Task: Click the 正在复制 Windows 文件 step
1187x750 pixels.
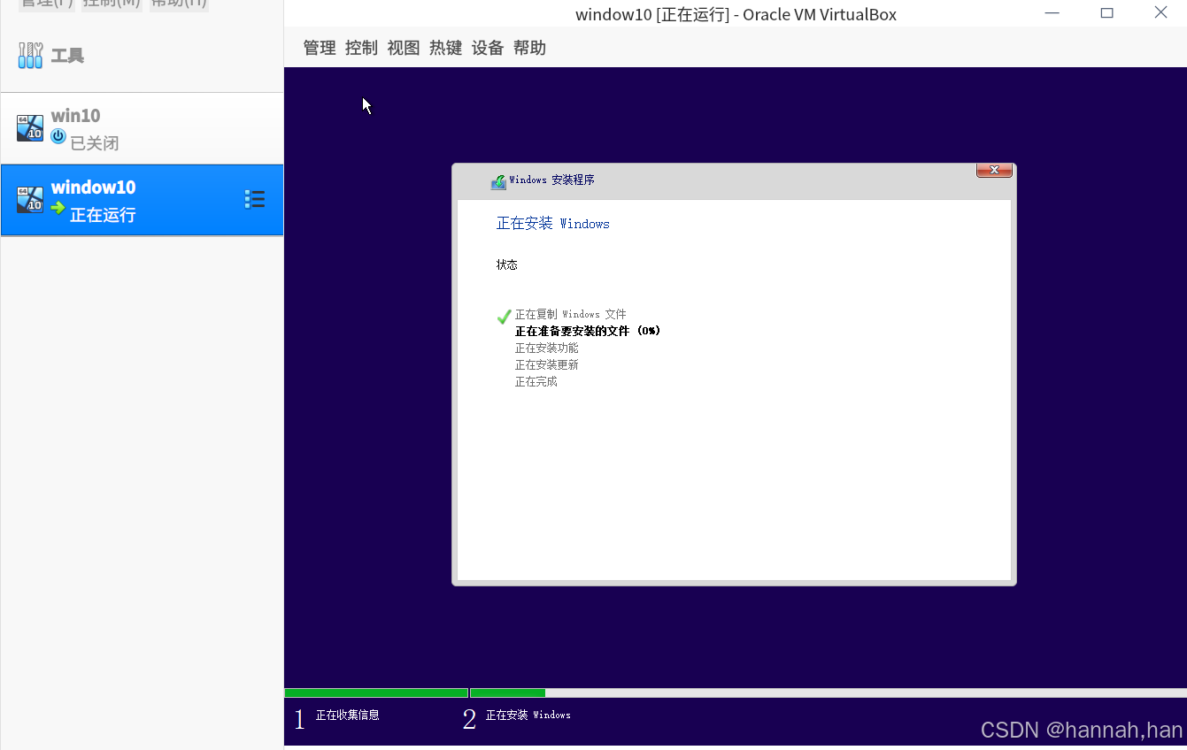Action: [x=571, y=314]
